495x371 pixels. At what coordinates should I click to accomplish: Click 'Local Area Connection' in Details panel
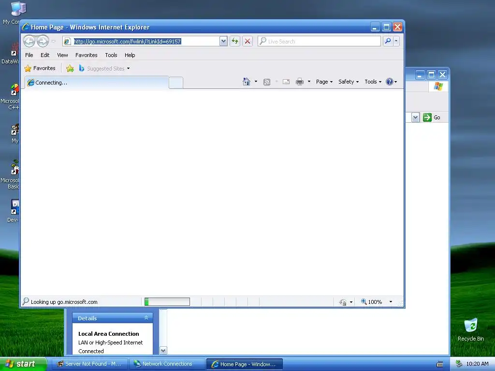pyautogui.click(x=109, y=334)
